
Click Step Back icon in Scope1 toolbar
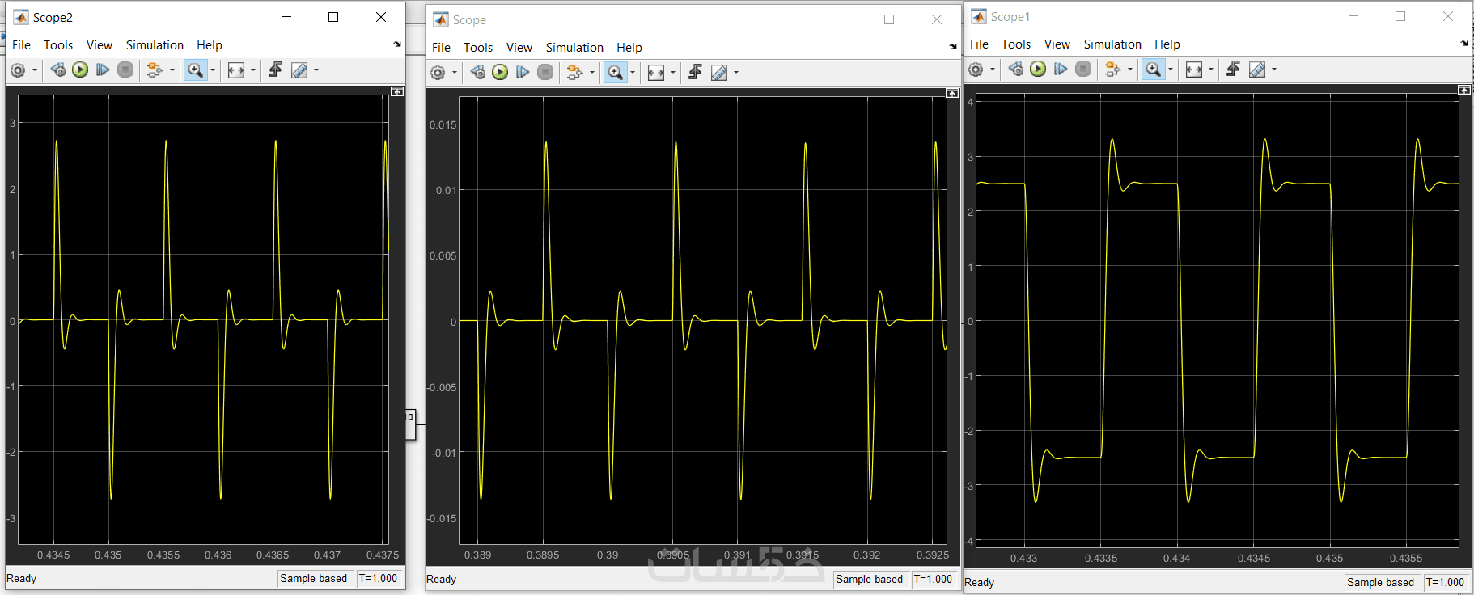pyautogui.click(x=1016, y=70)
